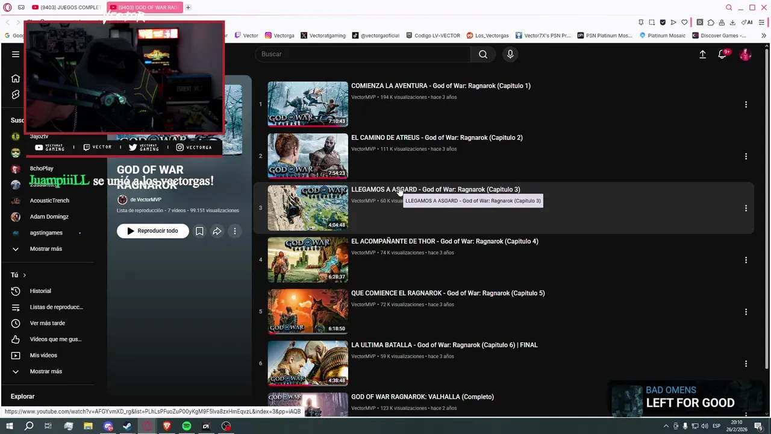The height and width of the screenshot is (434, 771).
Task: Open Windows Start button
Action: [x=9, y=426]
